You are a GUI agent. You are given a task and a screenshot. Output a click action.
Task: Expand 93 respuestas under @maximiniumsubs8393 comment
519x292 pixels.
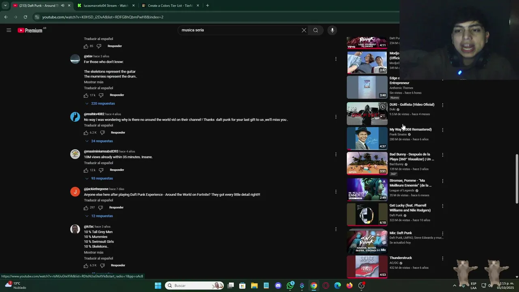click(99, 178)
